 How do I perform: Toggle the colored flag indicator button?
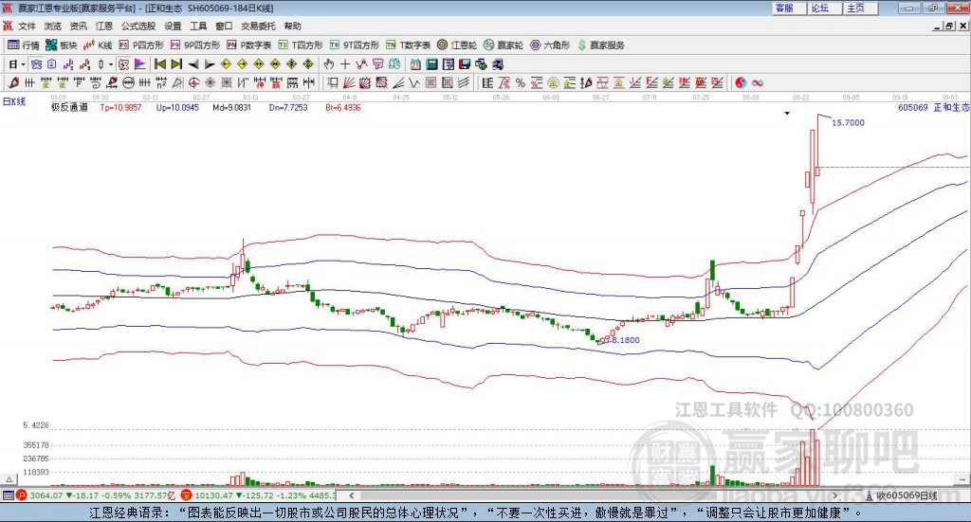[140, 63]
